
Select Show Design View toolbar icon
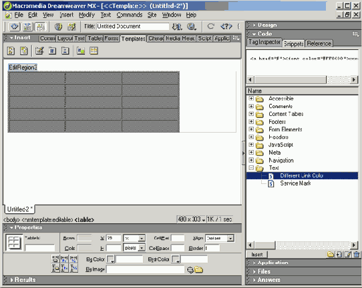tap(41, 27)
